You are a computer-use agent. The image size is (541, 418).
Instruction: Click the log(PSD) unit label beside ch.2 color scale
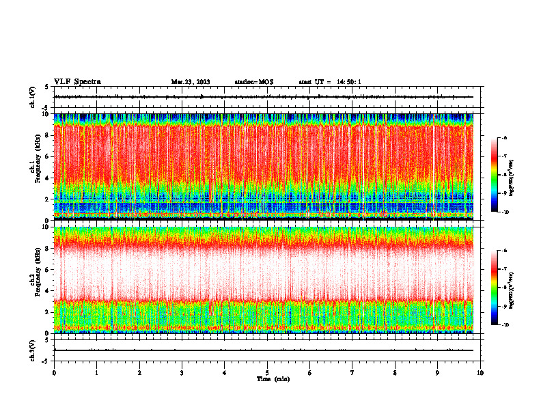point(512,291)
